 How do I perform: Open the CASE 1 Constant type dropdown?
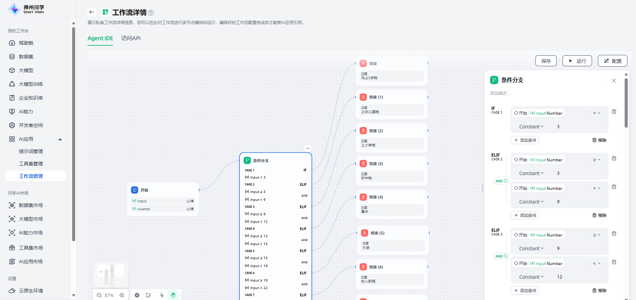click(x=531, y=127)
